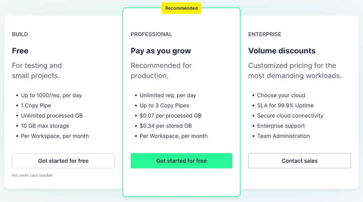Select the "Secure cloud connectivity" feature

290,116
